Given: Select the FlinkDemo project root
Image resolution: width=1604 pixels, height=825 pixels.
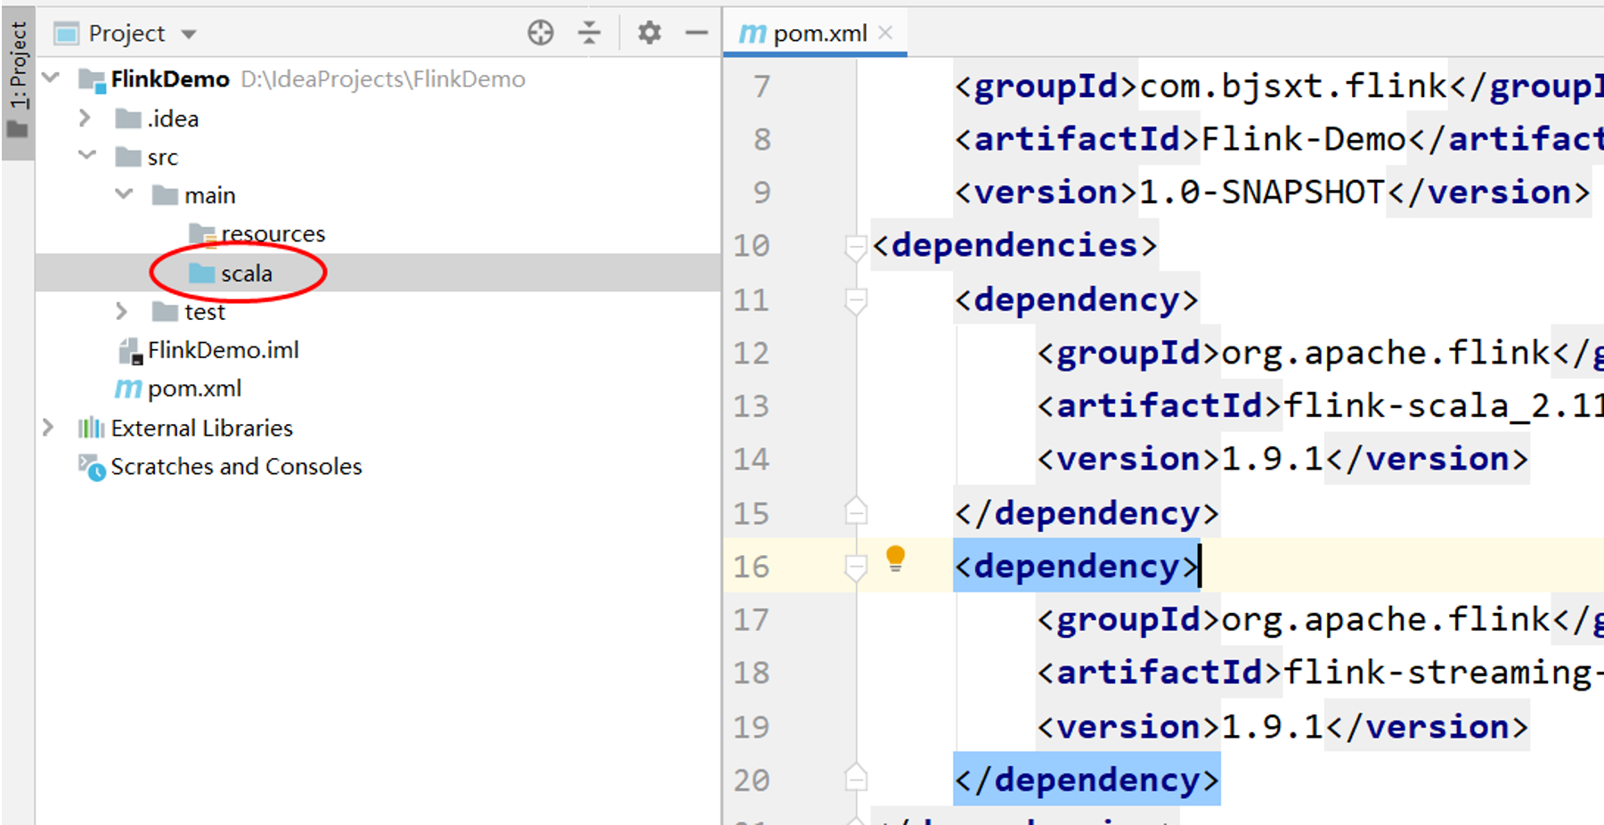Looking at the screenshot, I should (170, 79).
